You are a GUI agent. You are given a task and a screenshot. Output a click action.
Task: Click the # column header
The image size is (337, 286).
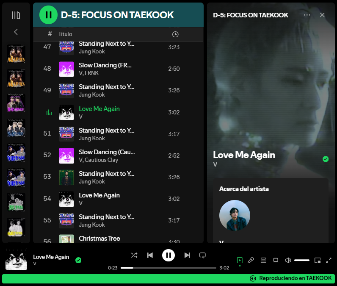tap(50, 34)
